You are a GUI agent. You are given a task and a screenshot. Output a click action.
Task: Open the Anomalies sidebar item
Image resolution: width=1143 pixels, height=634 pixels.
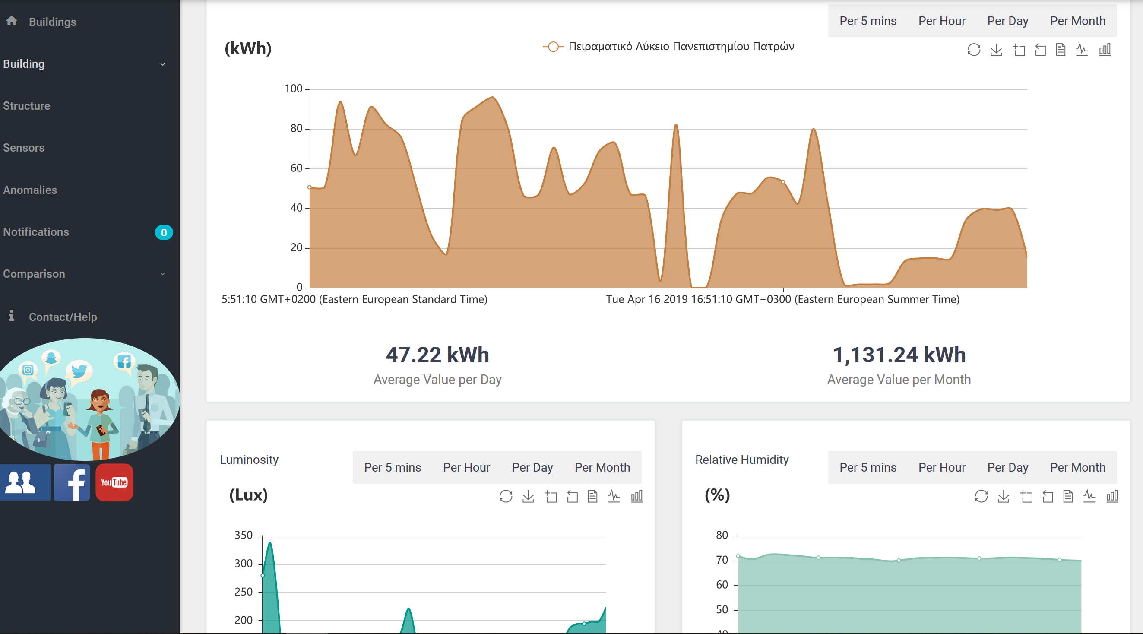point(30,190)
